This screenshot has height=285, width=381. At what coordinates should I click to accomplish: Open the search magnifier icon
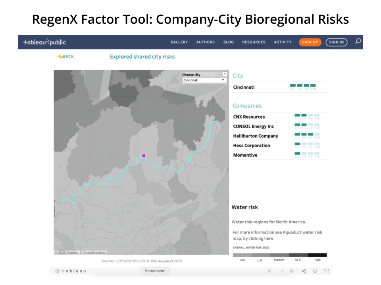[358, 42]
